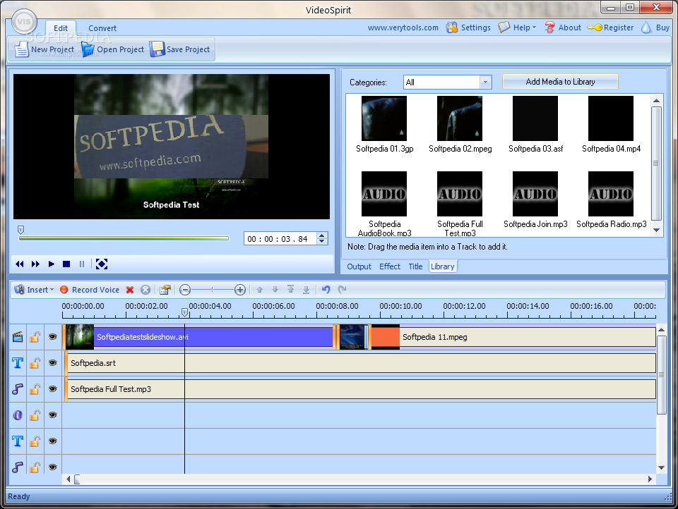This screenshot has width=678, height=509.
Task: Select the Library tab
Action: [x=442, y=266]
